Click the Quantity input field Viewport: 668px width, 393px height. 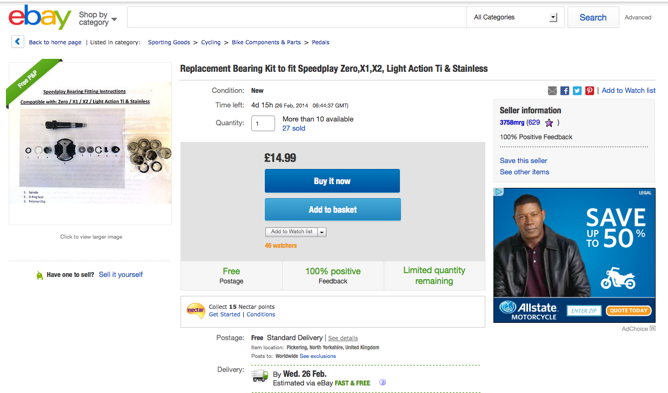[x=263, y=124]
